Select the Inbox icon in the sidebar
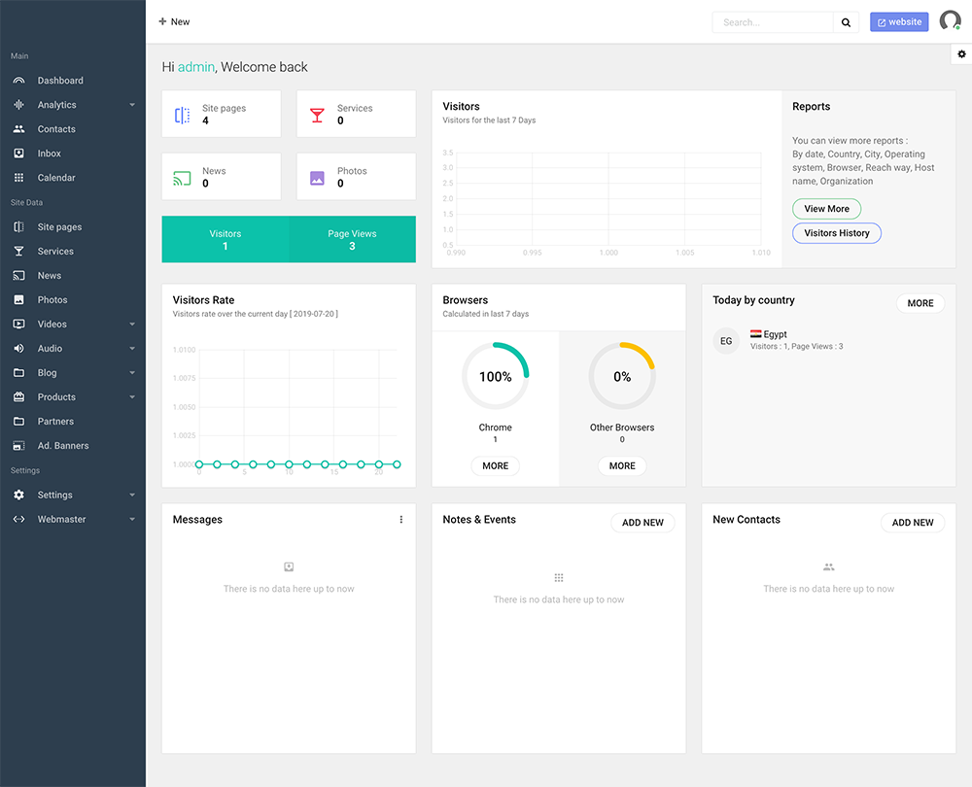The image size is (972, 787). [21, 153]
